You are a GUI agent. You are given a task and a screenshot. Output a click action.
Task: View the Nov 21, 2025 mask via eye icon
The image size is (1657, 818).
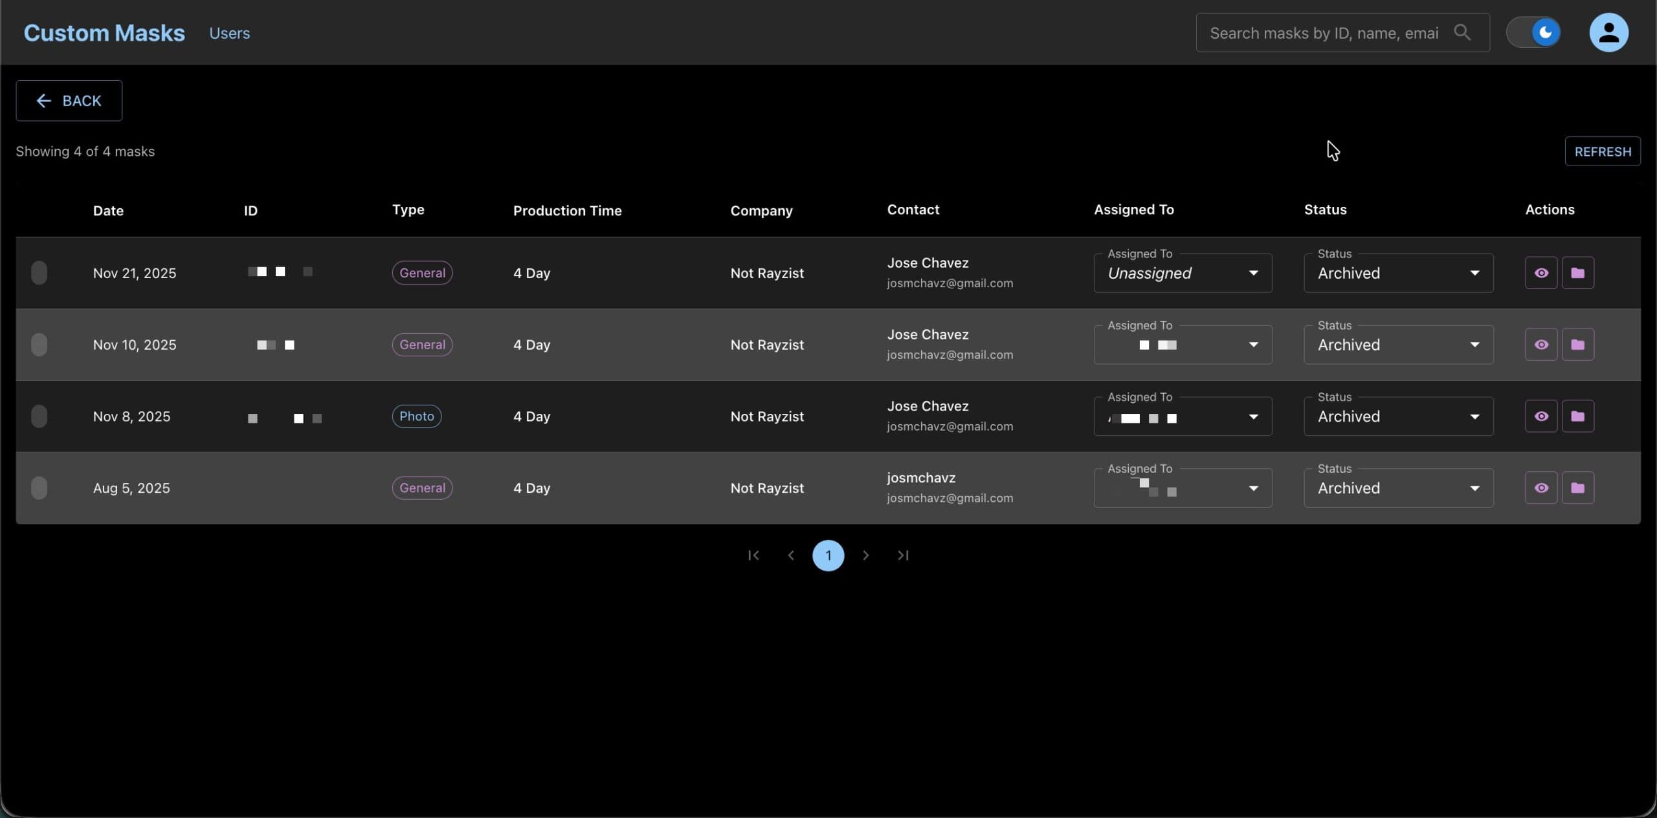point(1540,273)
